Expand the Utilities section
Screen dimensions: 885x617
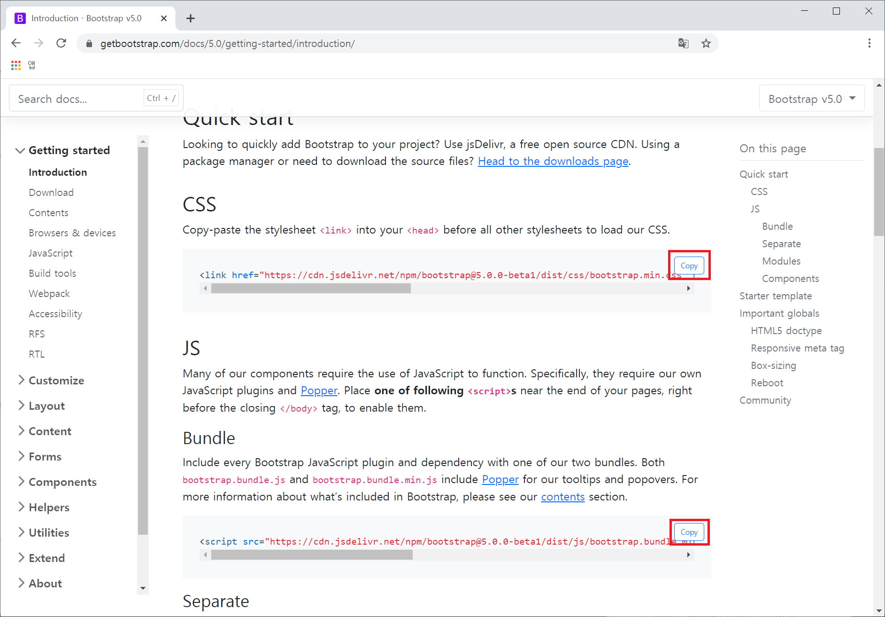[43, 532]
